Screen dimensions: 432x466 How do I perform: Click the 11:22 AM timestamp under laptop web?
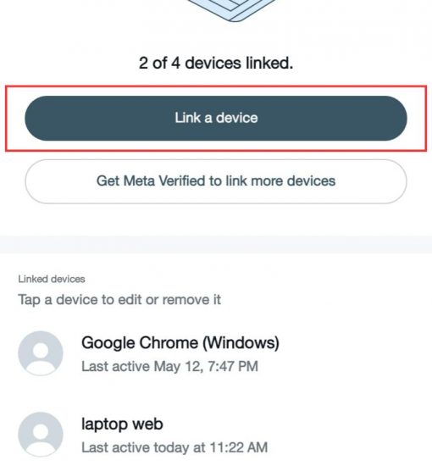click(239, 447)
